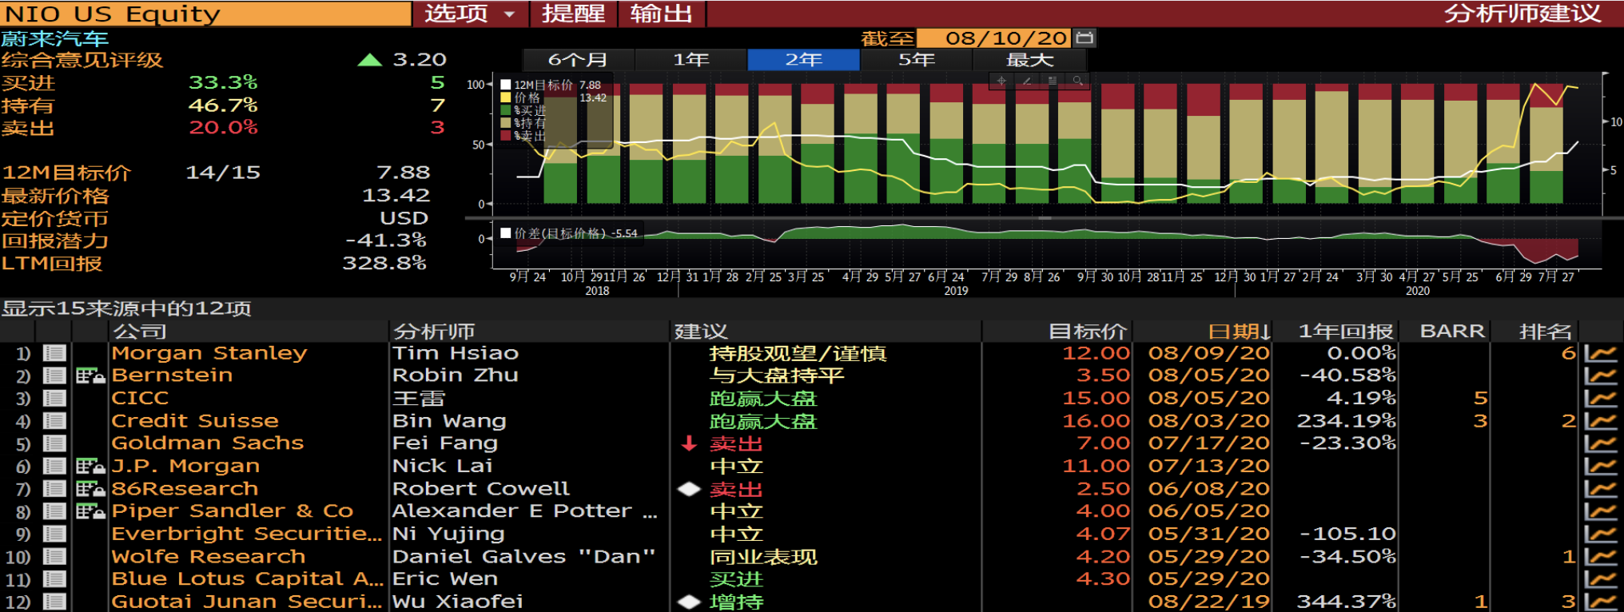Image resolution: width=1624 pixels, height=612 pixels.
Task: Switch chart range to 最大
Action: tap(1029, 60)
